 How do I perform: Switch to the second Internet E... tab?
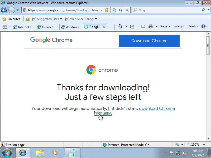point(47,27)
